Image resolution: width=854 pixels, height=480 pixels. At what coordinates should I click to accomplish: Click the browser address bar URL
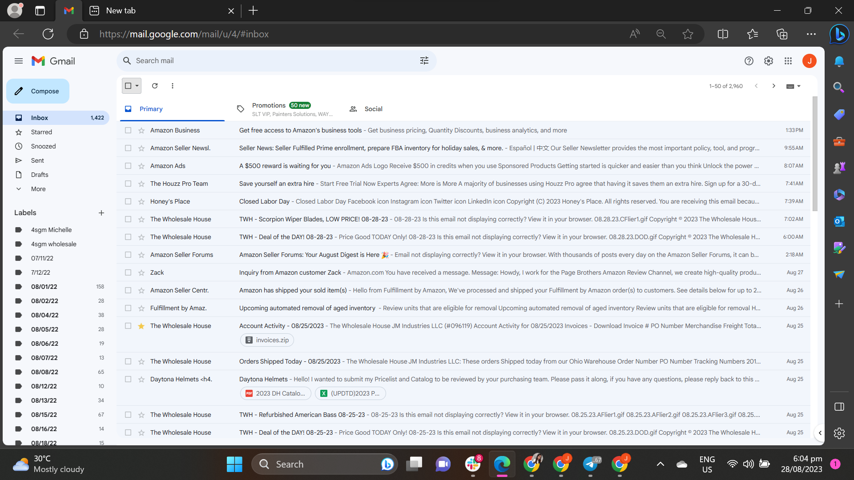pos(184,34)
